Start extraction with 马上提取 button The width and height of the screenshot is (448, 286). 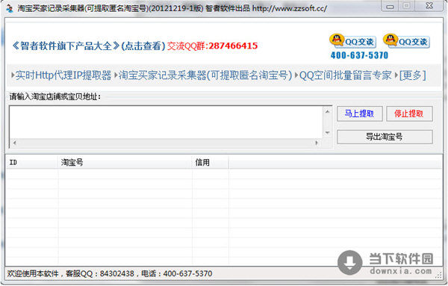coord(360,114)
